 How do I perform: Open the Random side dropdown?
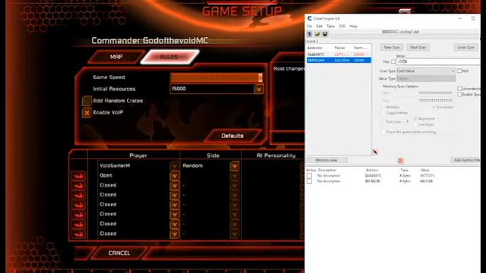point(235,166)
